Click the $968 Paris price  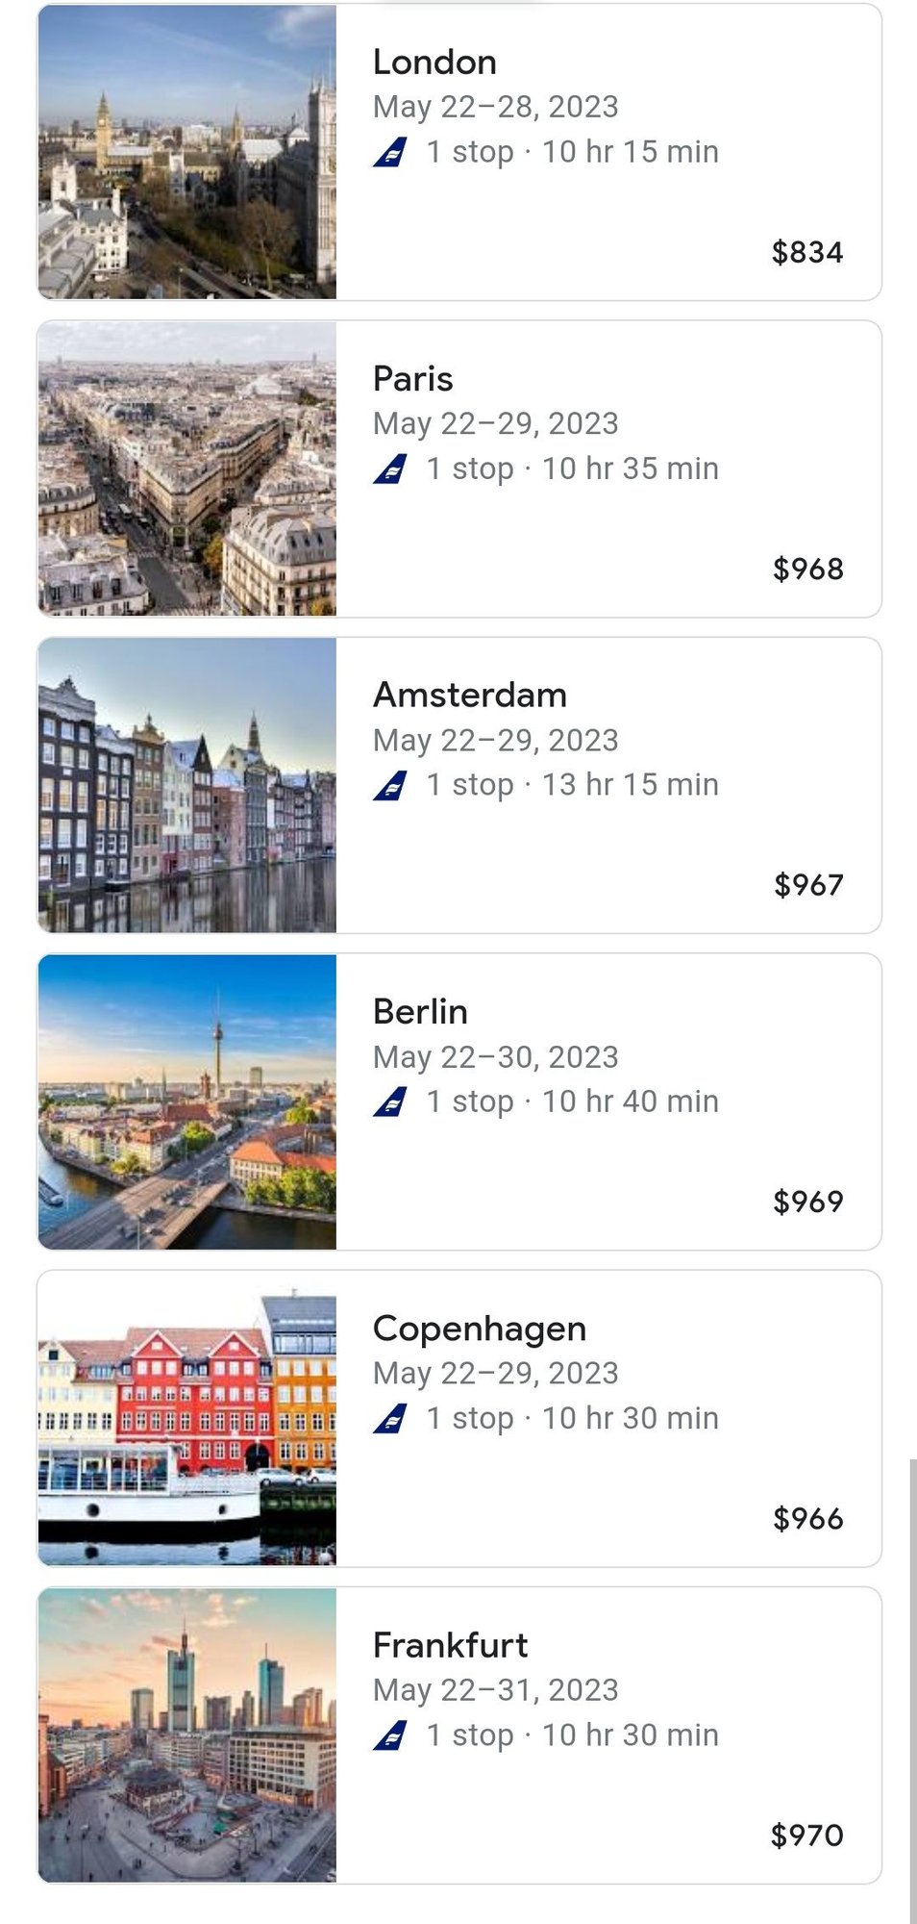808,569
